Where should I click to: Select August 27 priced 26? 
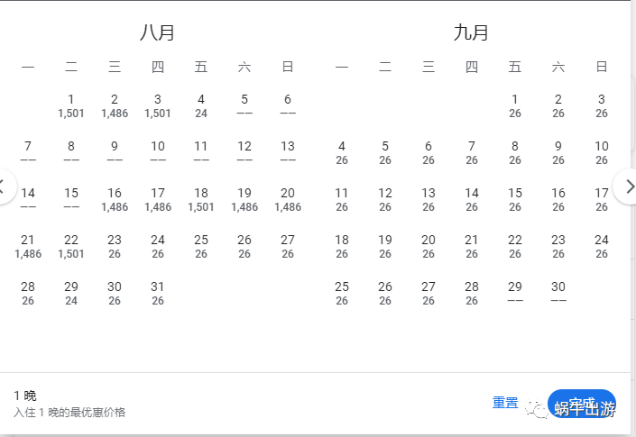(288, 247)
